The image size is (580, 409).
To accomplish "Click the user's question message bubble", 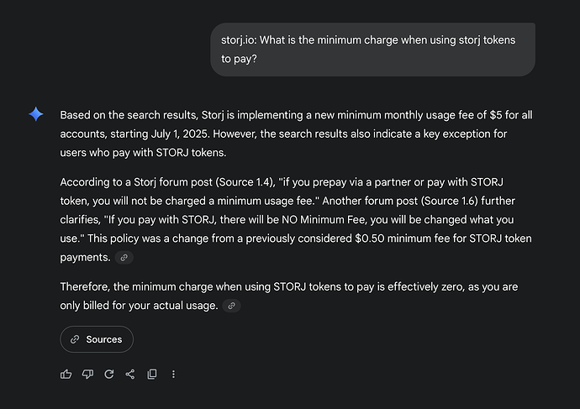I will (372, 50).
